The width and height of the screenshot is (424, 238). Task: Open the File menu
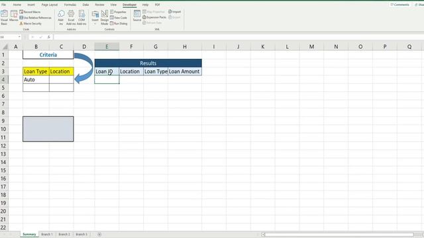[x=3, y=5]
